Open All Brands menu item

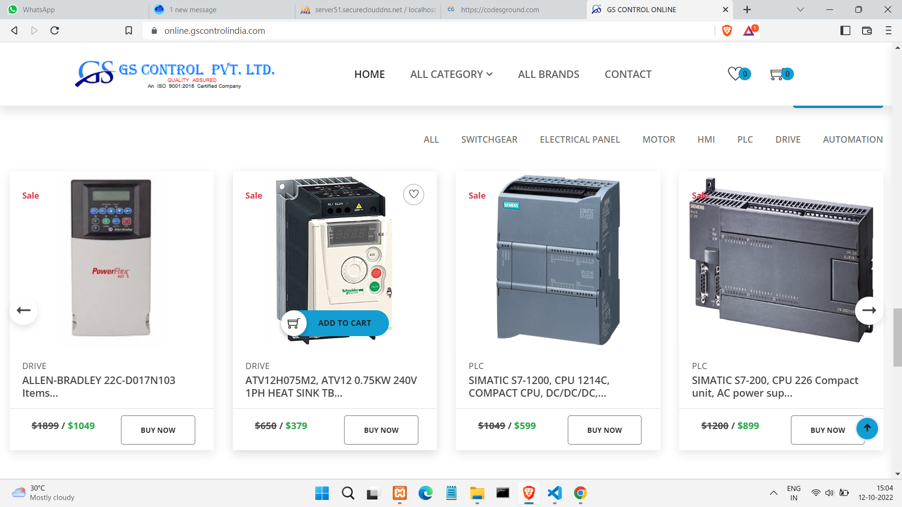(x=548, y=74)
